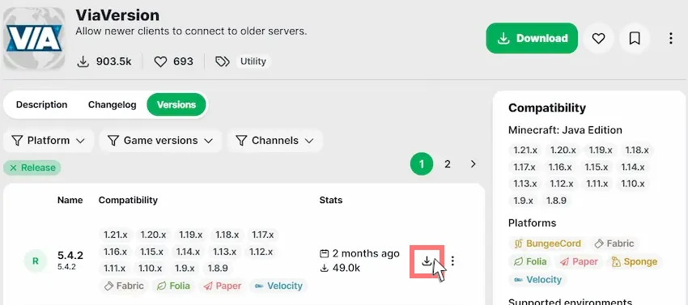Expand the Platform filter dropdown
The image size is (688, 305).
(x=49, y=141)
